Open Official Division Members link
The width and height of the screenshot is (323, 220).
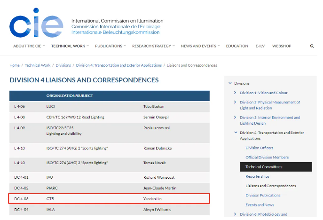[267, 157]
